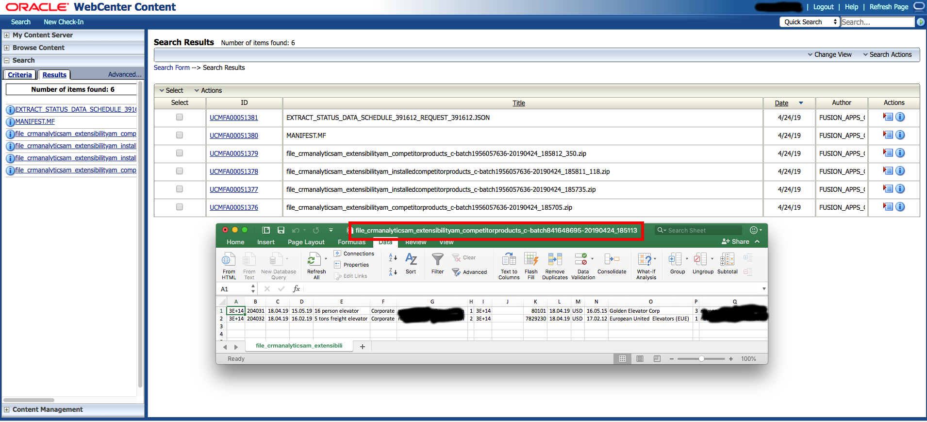Click the Quick Search go button icon
This screenshot has width=927, height=422.
point(920,22)
